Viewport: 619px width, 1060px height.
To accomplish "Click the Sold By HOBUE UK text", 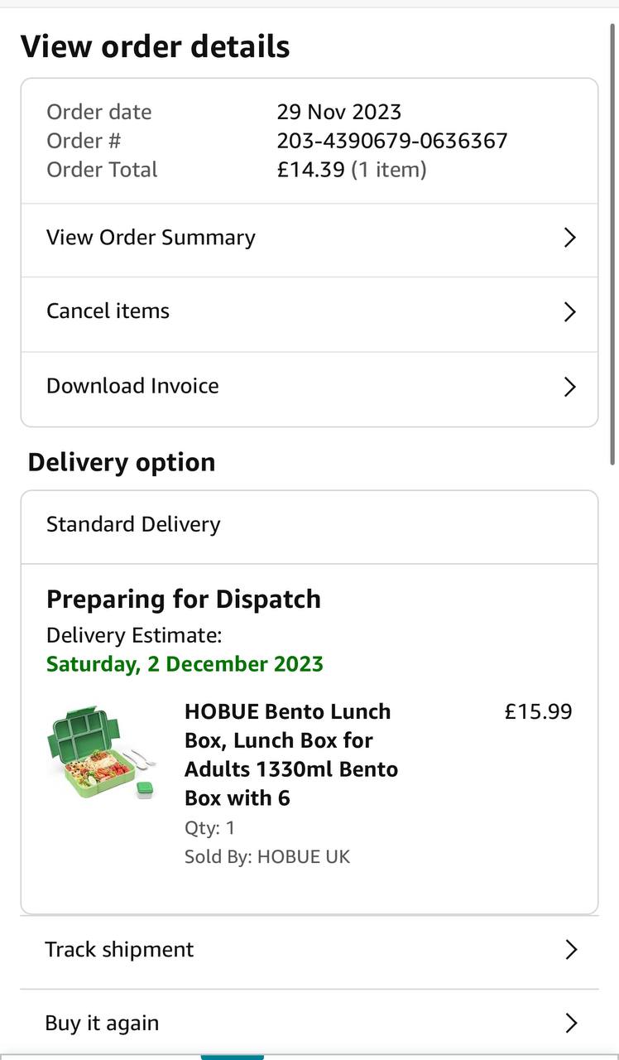I will (267, 856).
